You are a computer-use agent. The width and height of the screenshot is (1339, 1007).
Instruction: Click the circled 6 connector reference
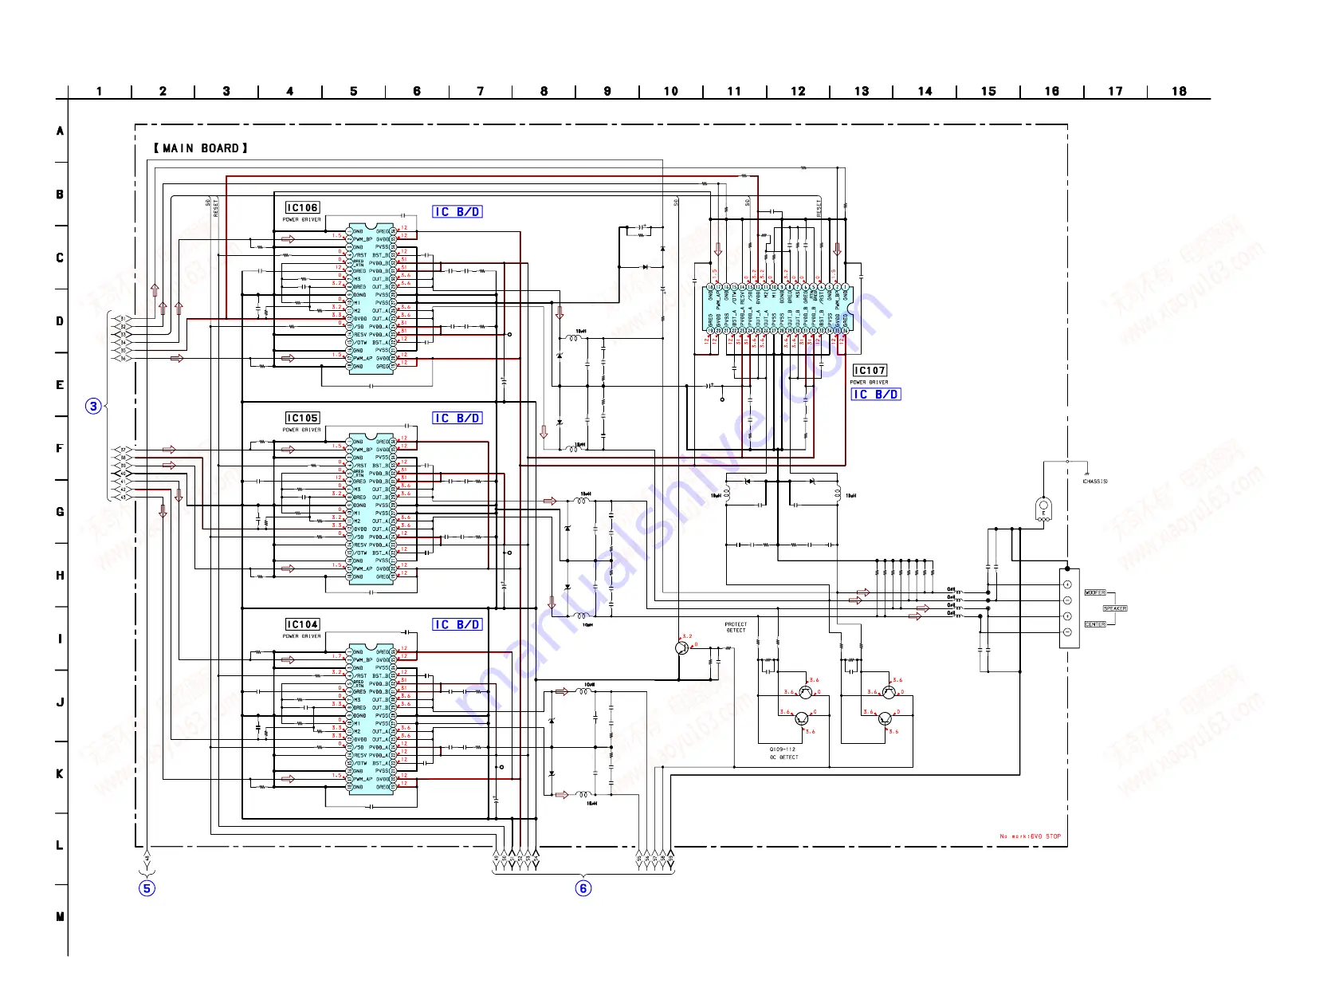pyautogui.click(x=583, y=888)
